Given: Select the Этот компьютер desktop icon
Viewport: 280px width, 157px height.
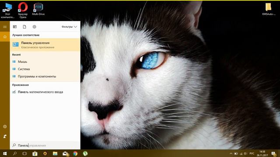Looking at the screenshot, I should point(7,10).
